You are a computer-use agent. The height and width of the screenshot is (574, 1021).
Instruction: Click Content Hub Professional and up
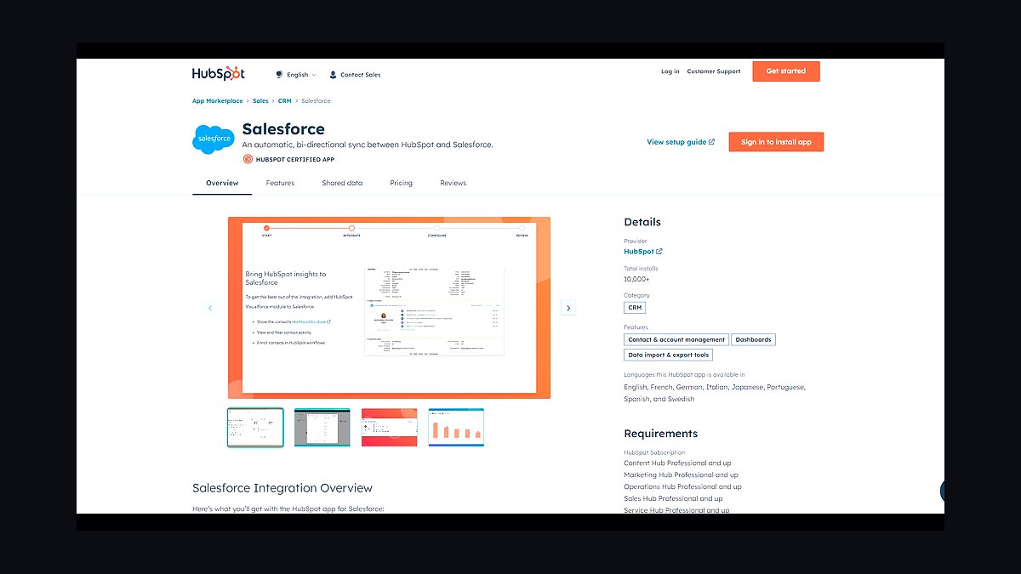tap(677, 463)
